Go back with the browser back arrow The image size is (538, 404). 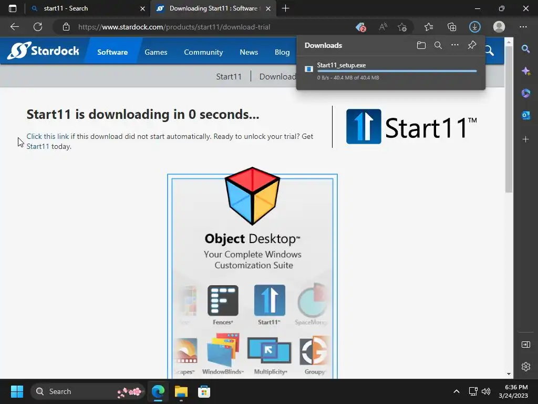[14, 27]
